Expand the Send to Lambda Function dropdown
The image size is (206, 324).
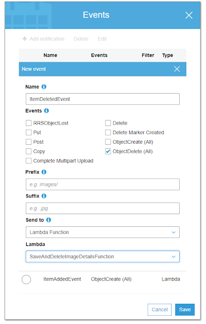[102, 232]
